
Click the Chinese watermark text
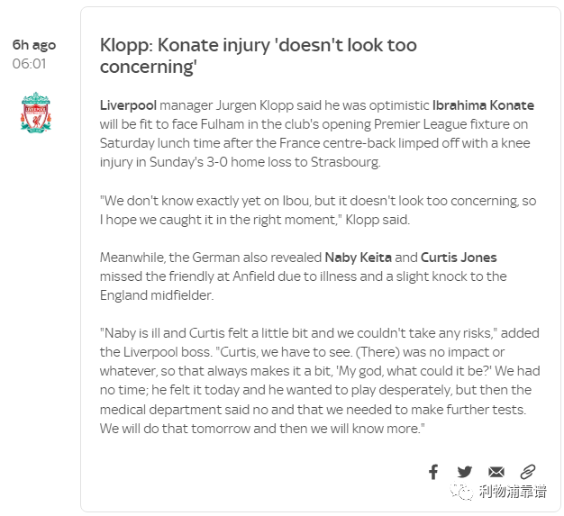513,491
